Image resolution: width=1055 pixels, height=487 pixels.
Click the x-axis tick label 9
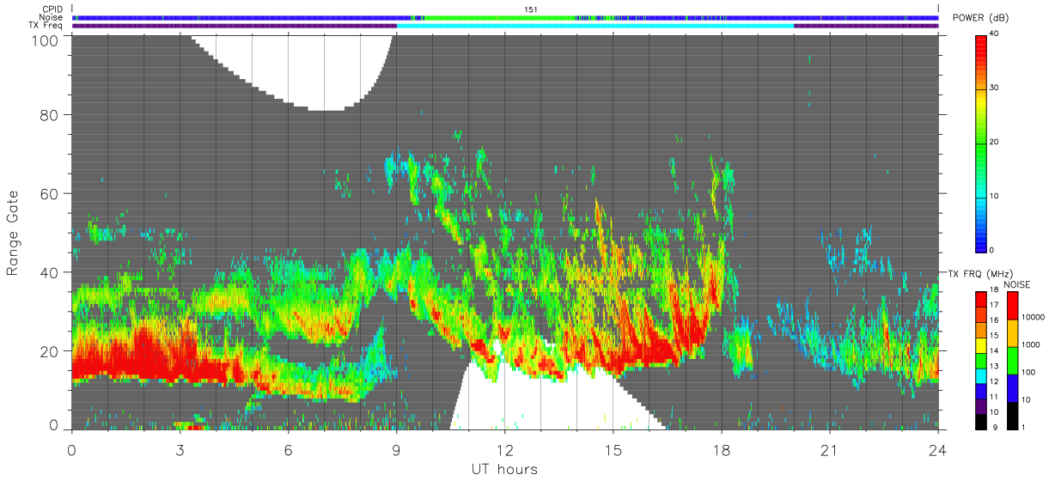396,450
